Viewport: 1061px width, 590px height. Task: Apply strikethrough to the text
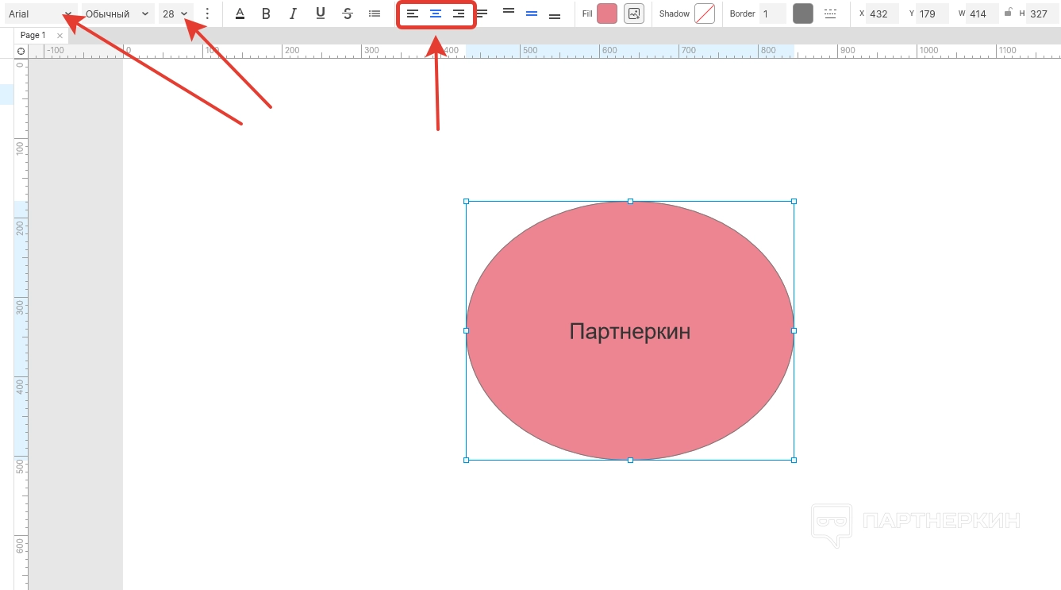point(347,13)
